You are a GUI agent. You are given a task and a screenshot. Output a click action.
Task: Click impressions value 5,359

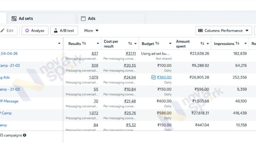pos(242,89)
